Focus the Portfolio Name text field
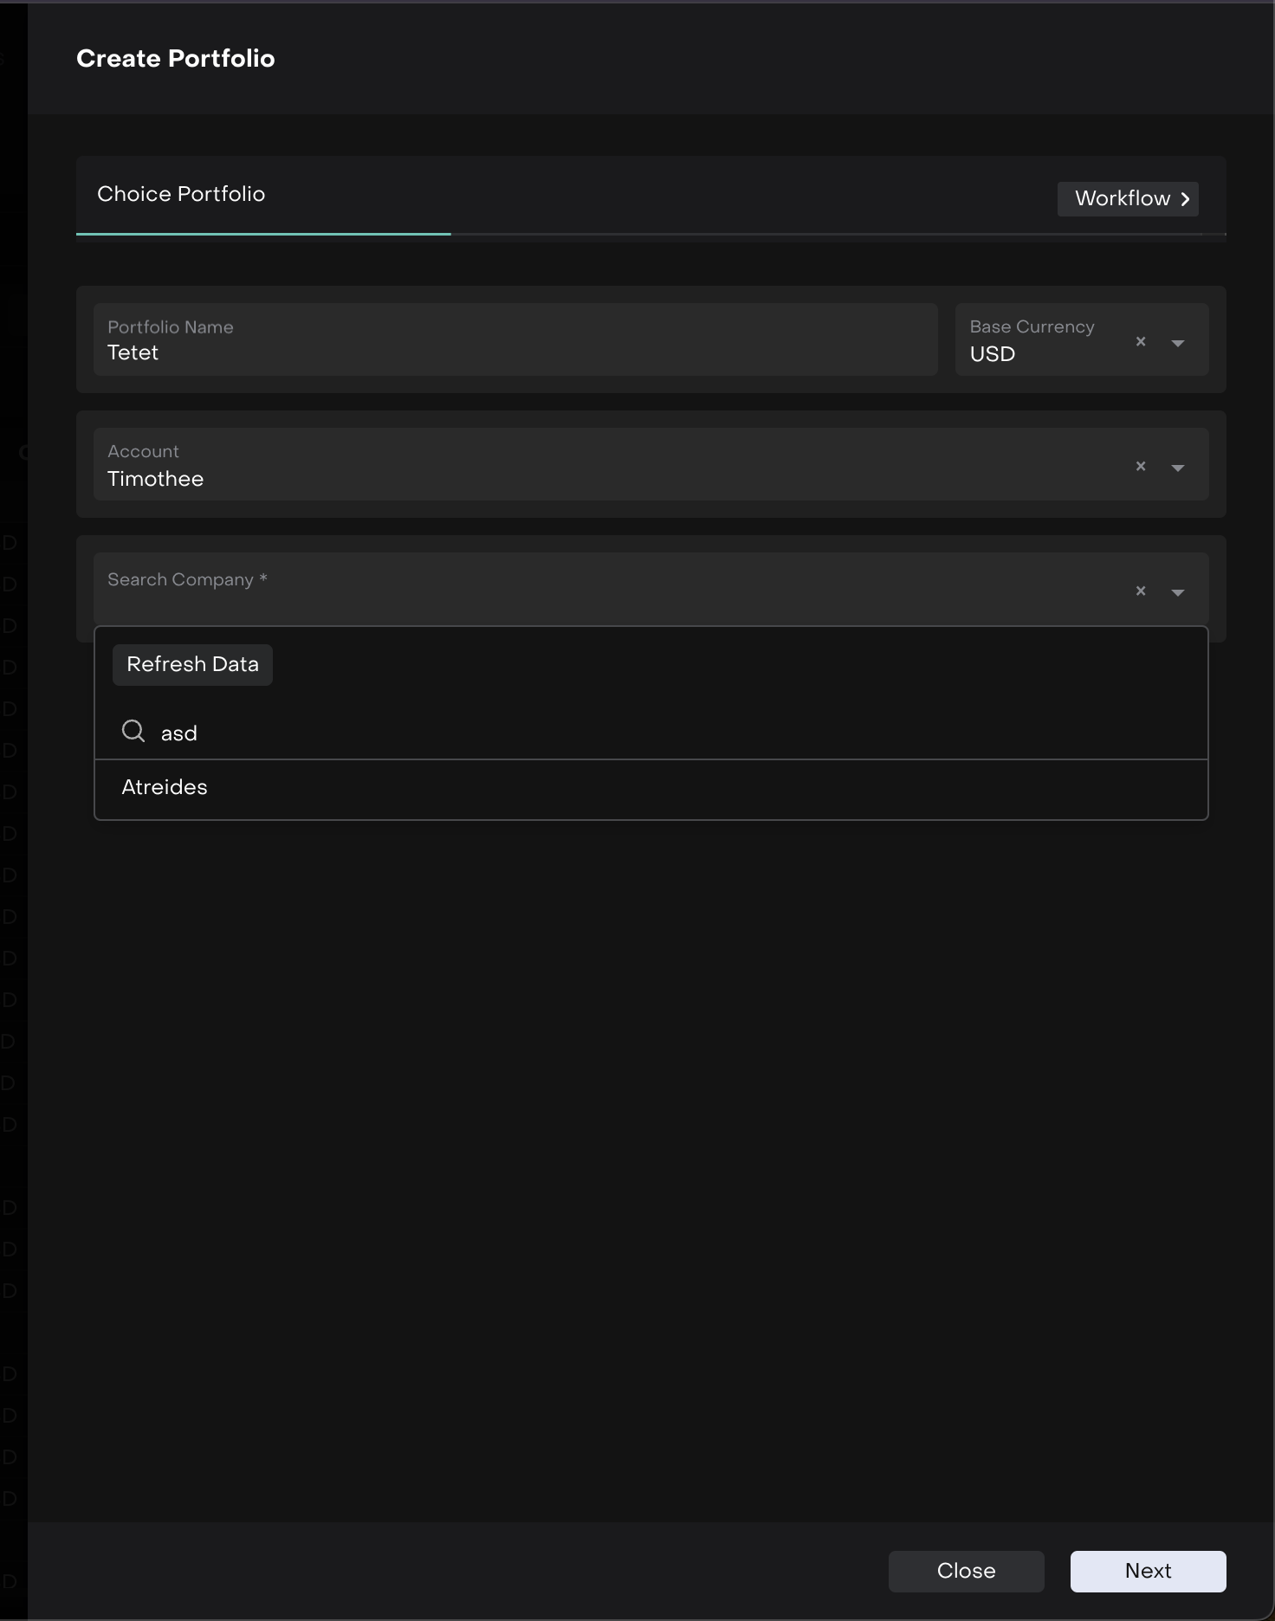This screenshot has height=1621, width=1275. (515, 352)
